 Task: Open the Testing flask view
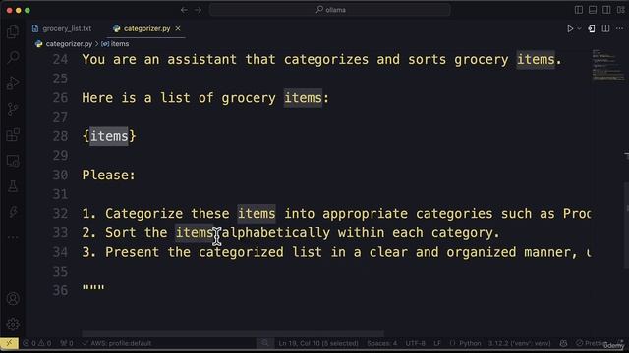[x=13, y=186]
